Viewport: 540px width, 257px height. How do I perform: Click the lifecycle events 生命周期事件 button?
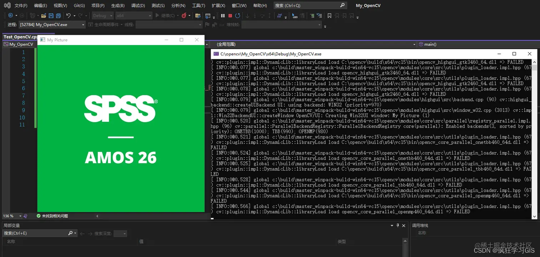click(x=106, y=25)
